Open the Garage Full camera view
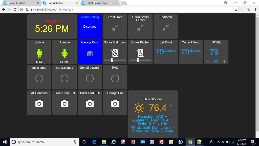This screenshot has width=259, height=146. coord(115,103)
